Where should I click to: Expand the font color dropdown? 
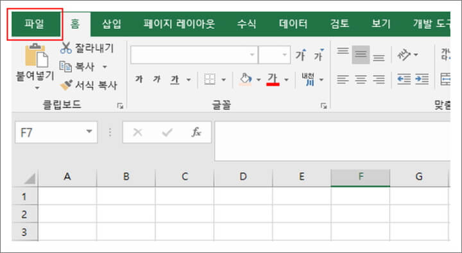[x=286, y=79]
